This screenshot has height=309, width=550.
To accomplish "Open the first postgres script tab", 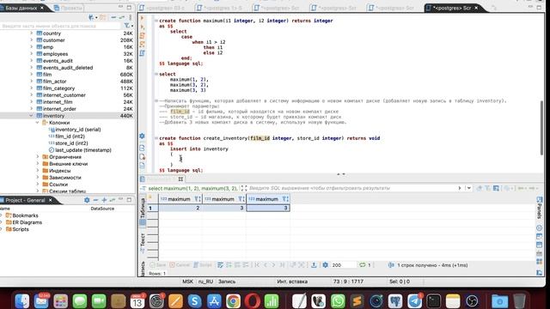I will (162, 8).
